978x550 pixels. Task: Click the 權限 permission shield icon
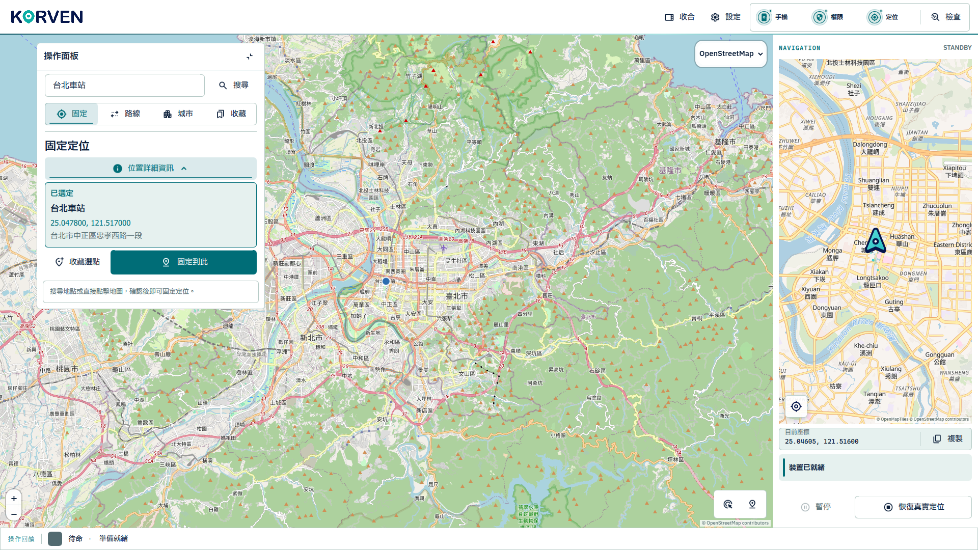point(820,17)
